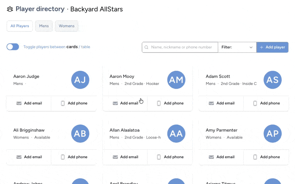Click phone icon on Amy Parmenter card

[x=255, y=157]
